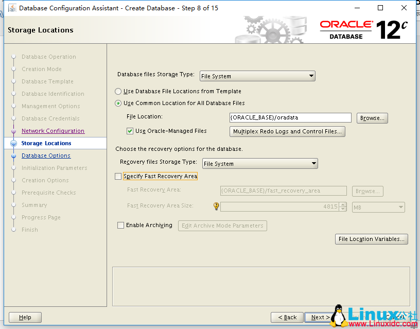
Task: Go back with the Back button
Action: 287,317
